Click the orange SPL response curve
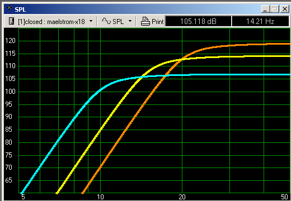 coord(242,45)
